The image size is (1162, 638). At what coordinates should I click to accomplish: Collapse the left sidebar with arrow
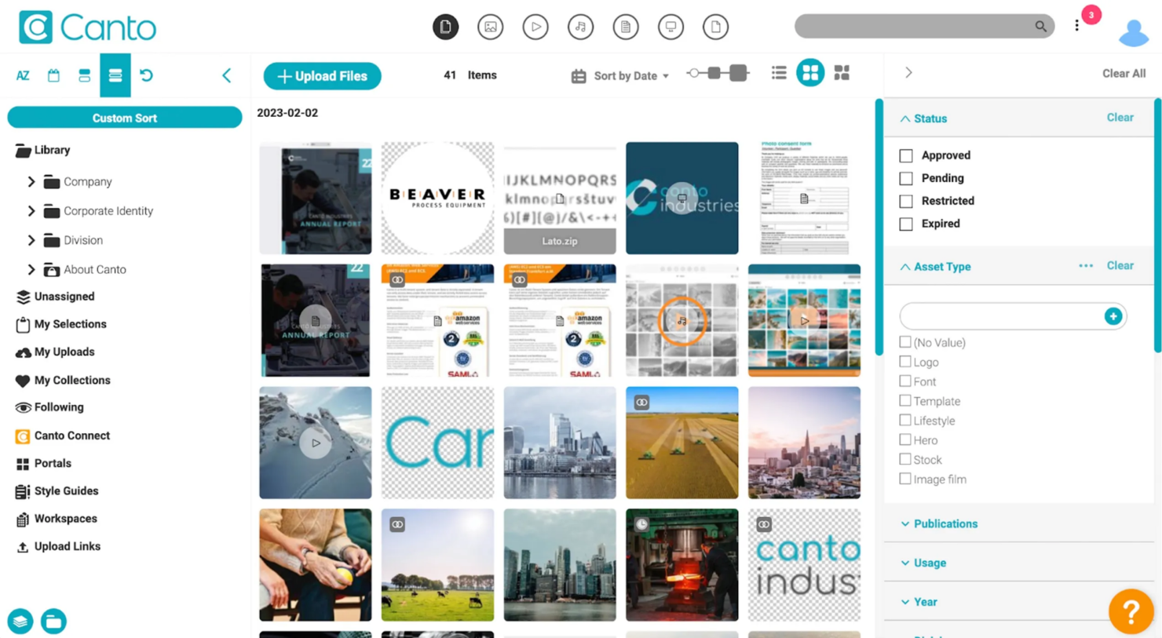tap(227, 75)
